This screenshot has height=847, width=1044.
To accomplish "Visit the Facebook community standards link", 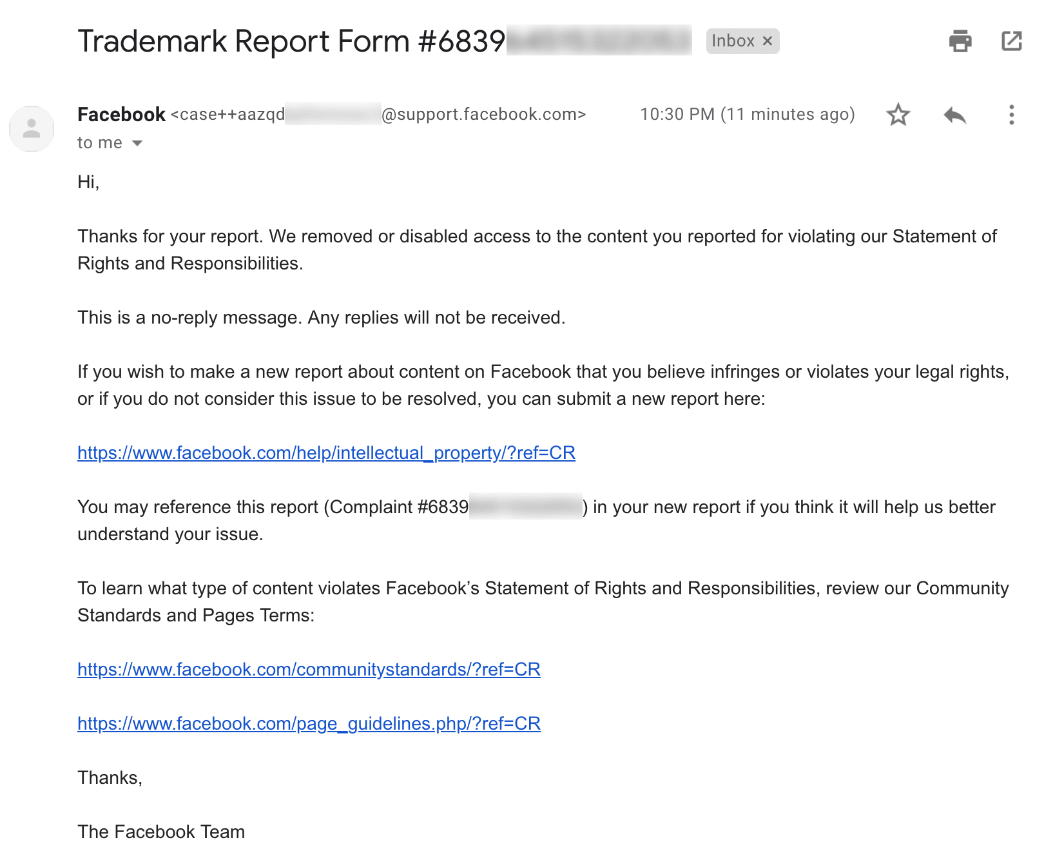I will coord(309,670).
